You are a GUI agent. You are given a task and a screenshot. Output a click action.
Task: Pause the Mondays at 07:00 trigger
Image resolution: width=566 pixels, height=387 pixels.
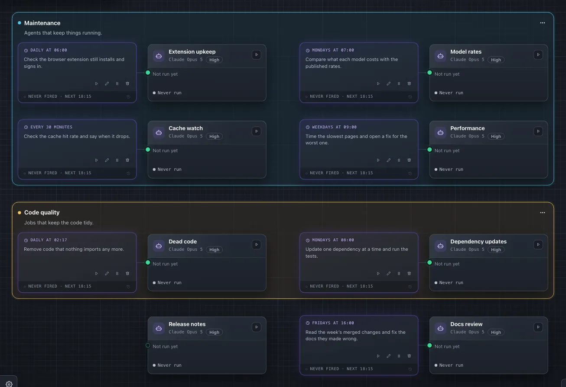point(399,83)
